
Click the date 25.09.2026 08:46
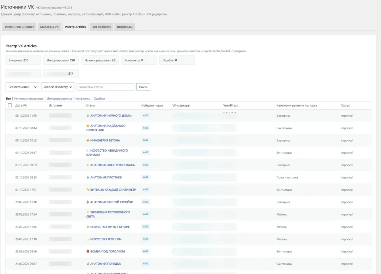point(26,251)
